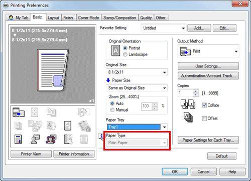
Task: Click the Printer Information button
Action: tap(74, 154)
